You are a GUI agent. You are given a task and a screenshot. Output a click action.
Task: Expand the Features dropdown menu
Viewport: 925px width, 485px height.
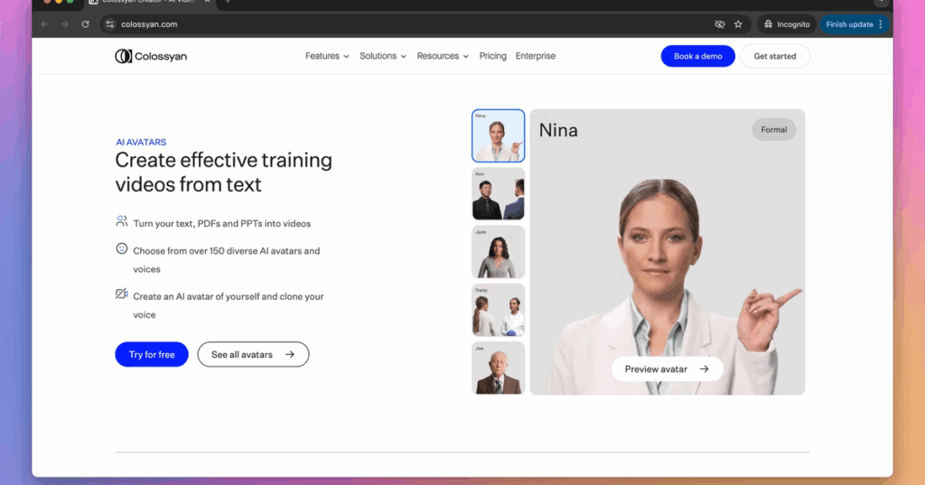tap(327, 56)
